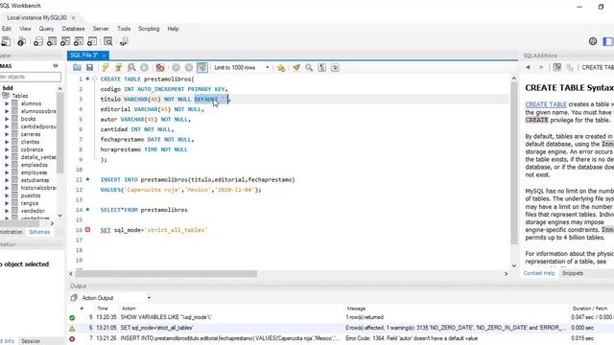Click the error marker on line 16
This screenshot has width=614, height=345.
tap(87, 230)
